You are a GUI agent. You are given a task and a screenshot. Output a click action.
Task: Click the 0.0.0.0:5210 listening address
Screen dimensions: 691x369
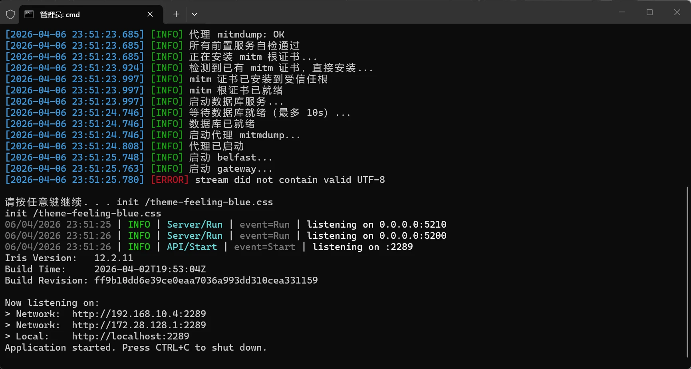tap(413, 224)
